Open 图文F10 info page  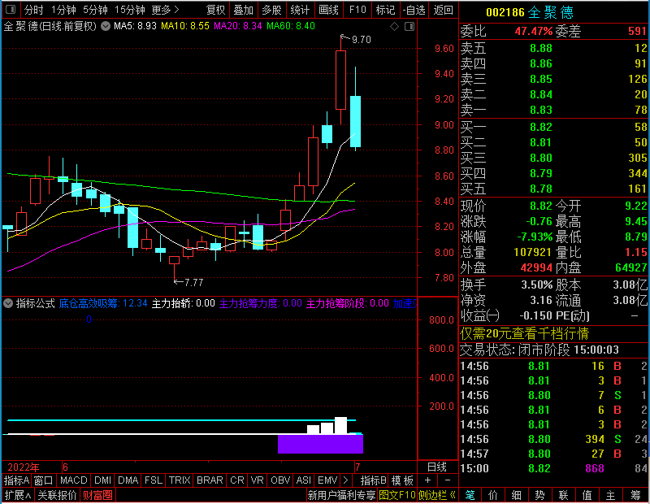coord(397,495)
